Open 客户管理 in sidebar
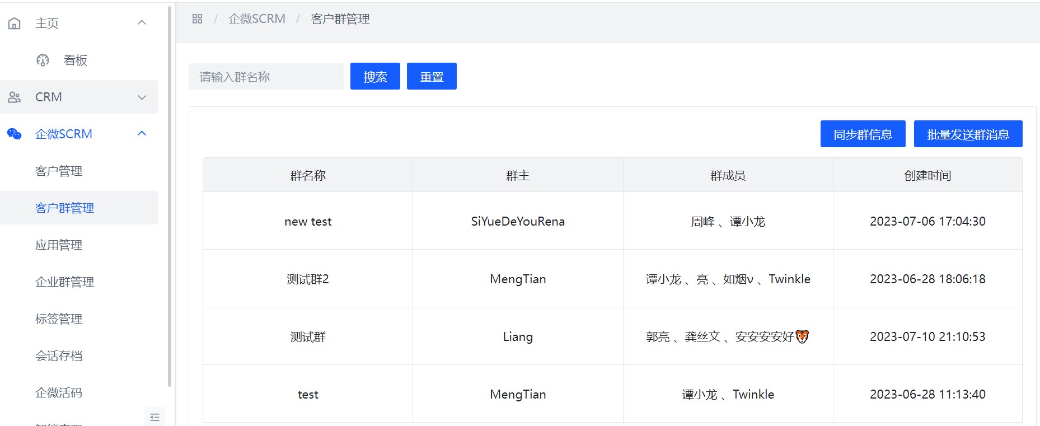This screenshot has width=1040, height=426. tap(59, 171)
